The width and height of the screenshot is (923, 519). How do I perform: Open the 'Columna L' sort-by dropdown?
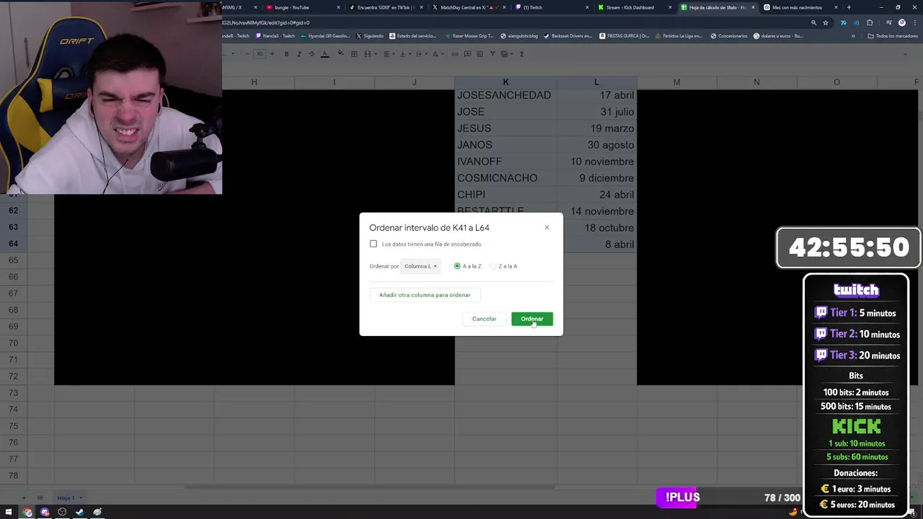coord(420,266)
